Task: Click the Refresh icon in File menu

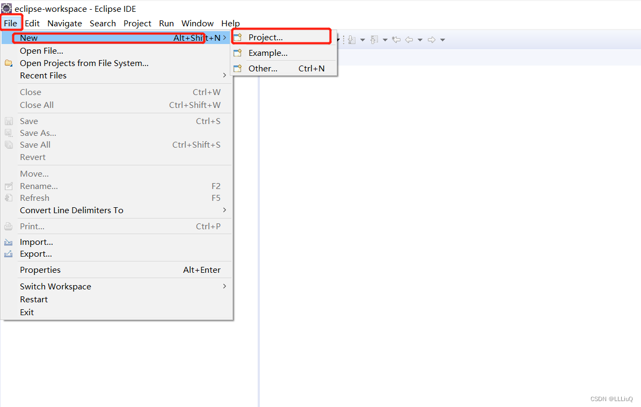Action: tap(9, 198)
